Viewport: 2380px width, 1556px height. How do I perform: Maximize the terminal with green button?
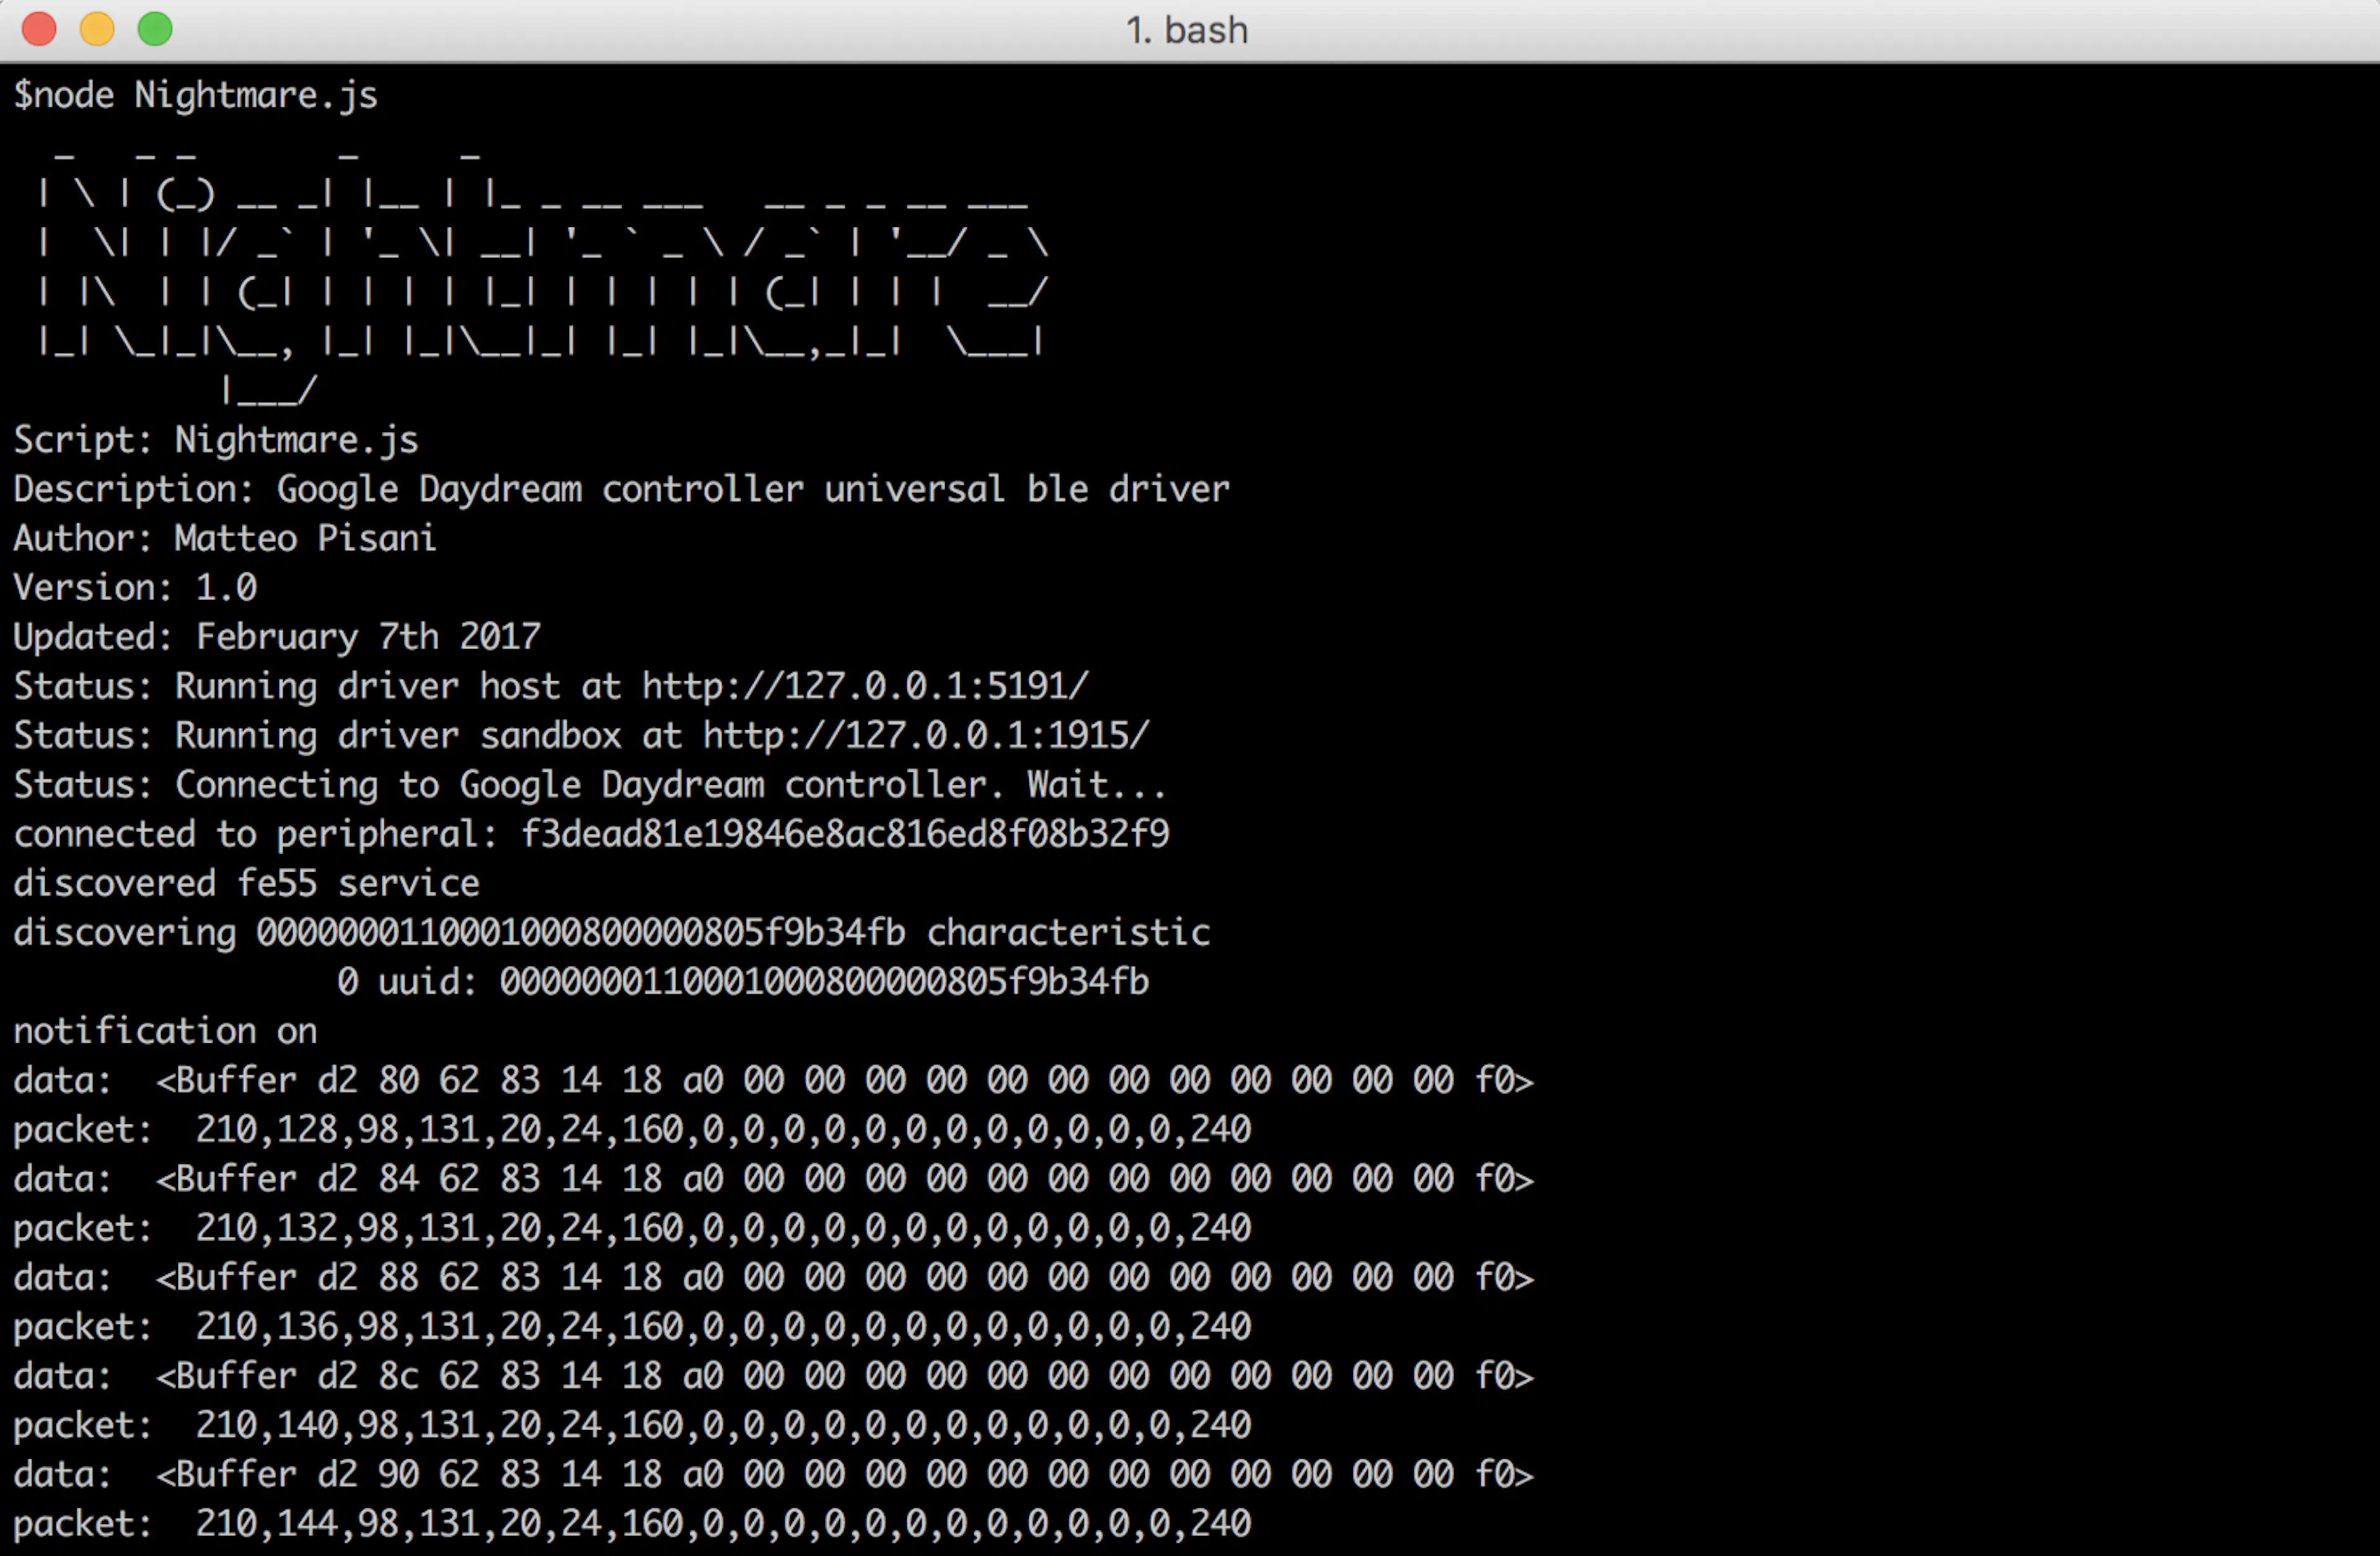click(x=155, y=29)
